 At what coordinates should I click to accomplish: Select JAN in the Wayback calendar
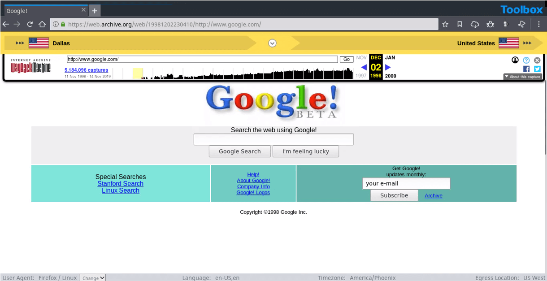390,58
